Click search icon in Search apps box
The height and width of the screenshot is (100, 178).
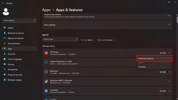pyautogui.click(x=77, y=39)
